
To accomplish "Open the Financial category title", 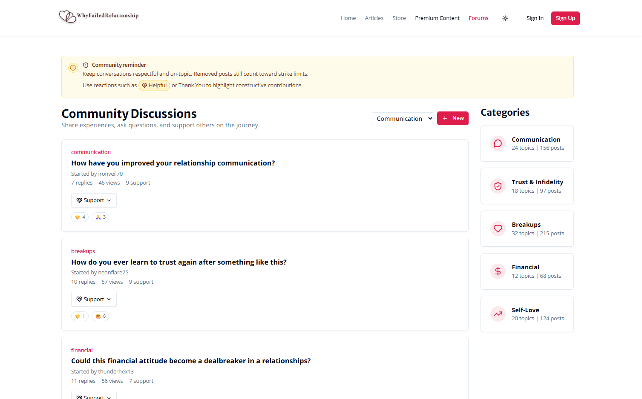I will pyautogui.click(x=525, y=267).
